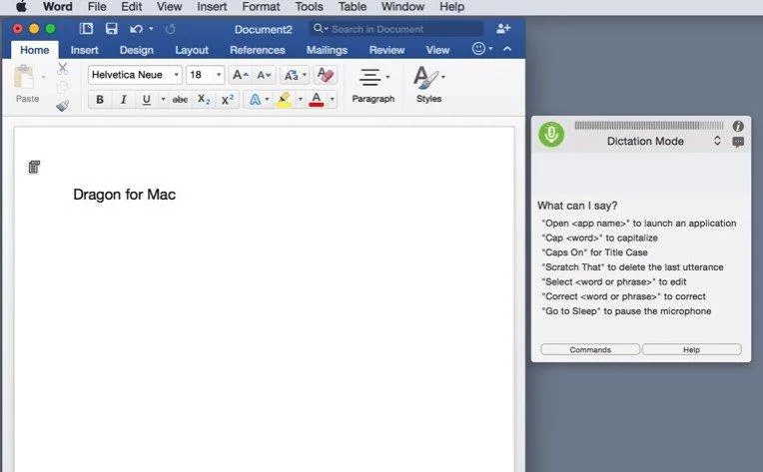The width and height of the screenshot is (763, 472).
Task: Increase font size with the larger A button
Action: click(x=241, y=75)
